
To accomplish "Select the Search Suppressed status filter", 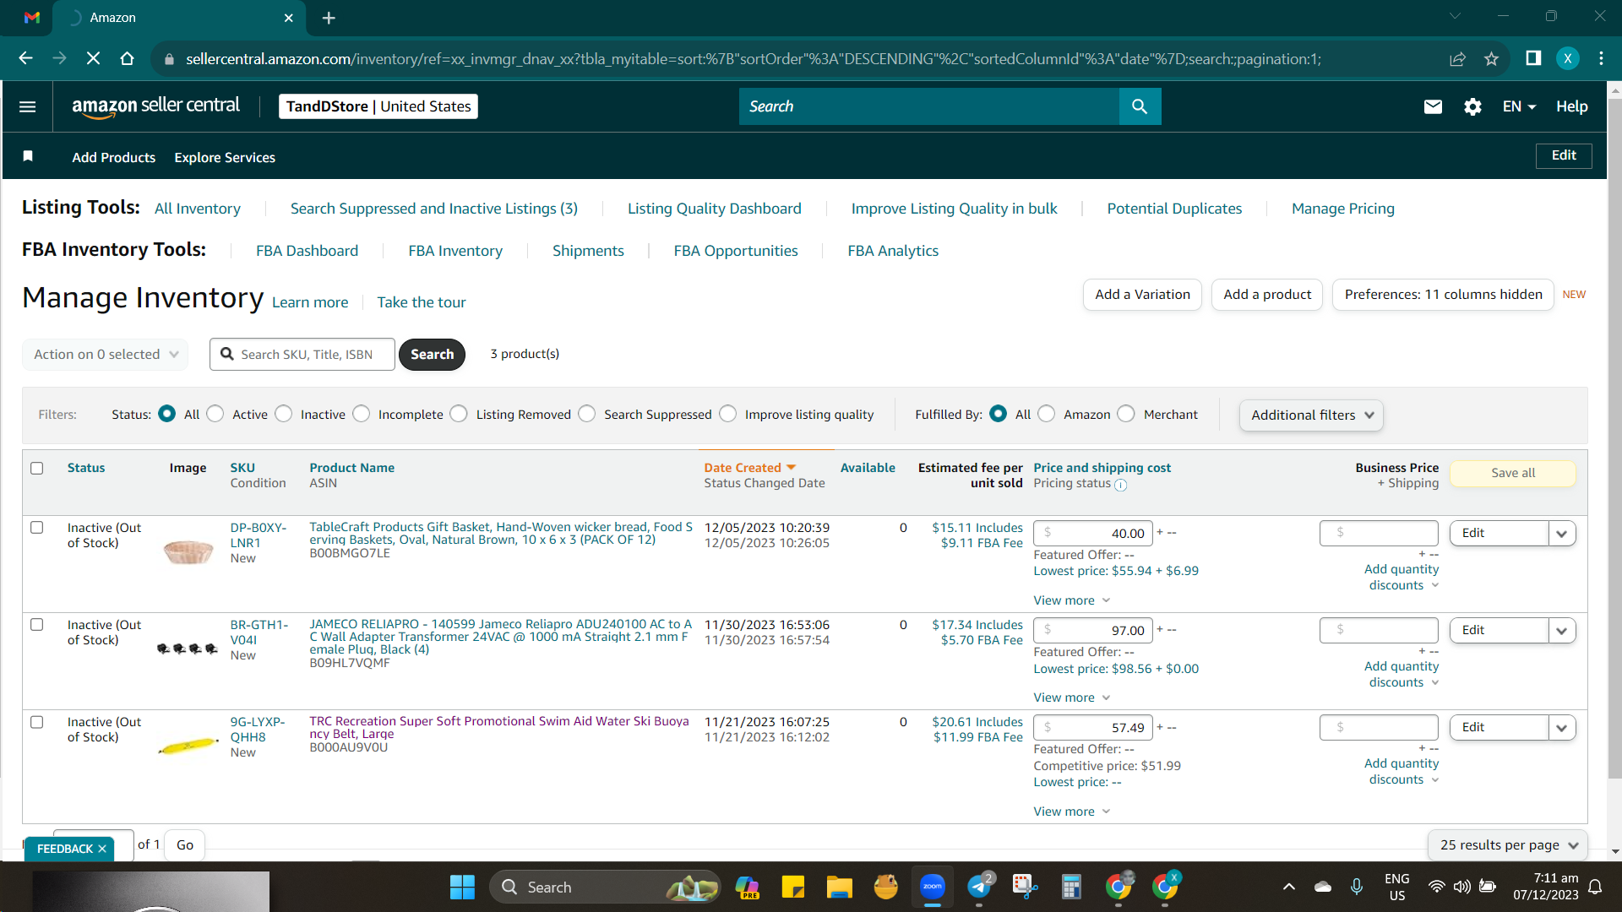I will point(587,414).
